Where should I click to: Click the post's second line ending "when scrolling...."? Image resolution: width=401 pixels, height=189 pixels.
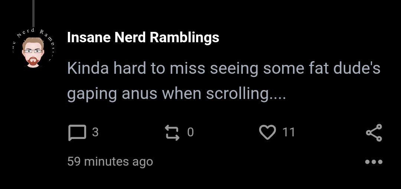click(x=176, y=93)
